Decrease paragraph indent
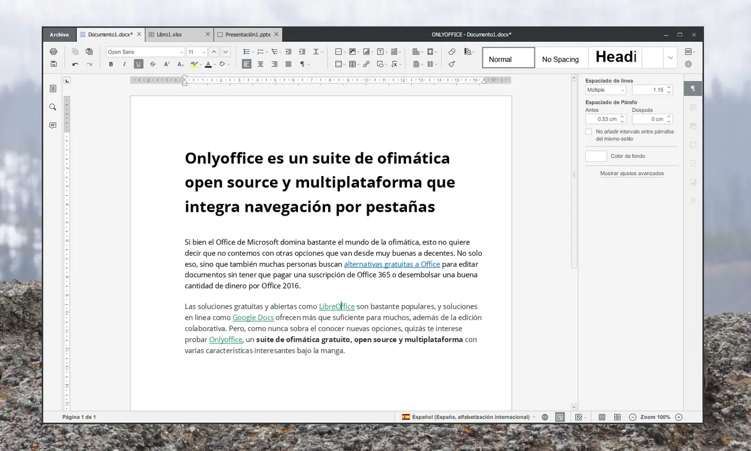 [288, 52]
